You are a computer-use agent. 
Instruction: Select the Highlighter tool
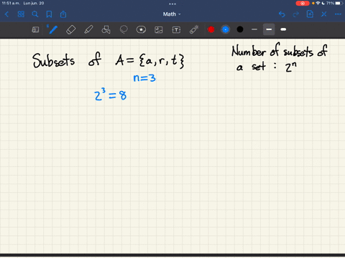tap(88, 29)
